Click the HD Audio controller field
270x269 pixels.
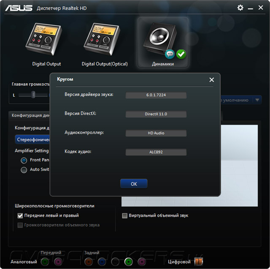[156, 133]
